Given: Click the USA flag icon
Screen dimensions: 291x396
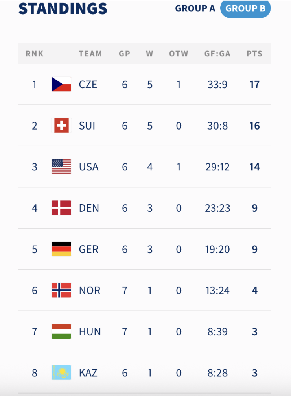Looking at the screenshot, I should coord(62,167).
